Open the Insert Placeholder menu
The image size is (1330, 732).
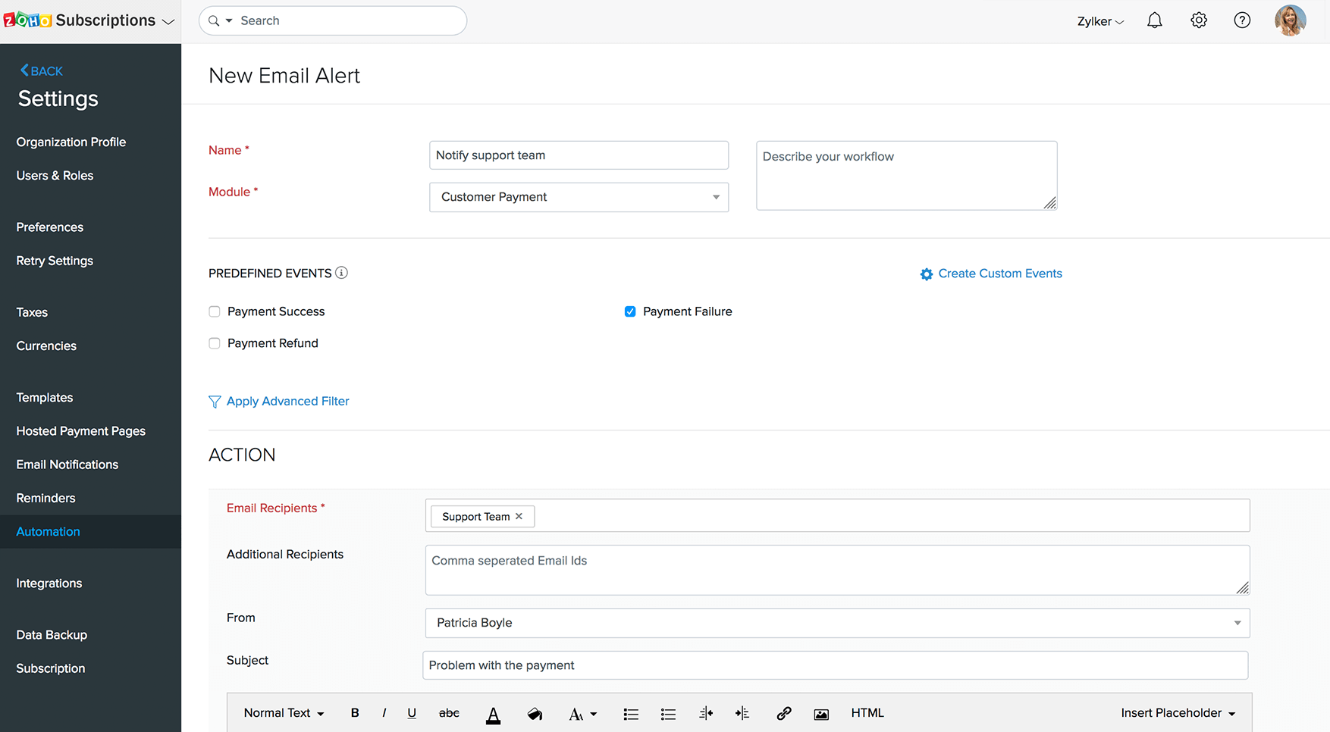coord(1177,713)
